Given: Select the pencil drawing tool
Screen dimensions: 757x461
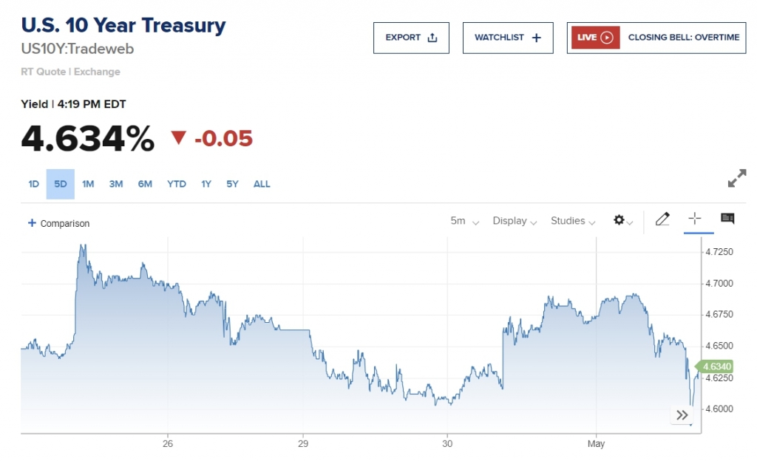Looking at the screenshot, I should [x=662, y=219].
